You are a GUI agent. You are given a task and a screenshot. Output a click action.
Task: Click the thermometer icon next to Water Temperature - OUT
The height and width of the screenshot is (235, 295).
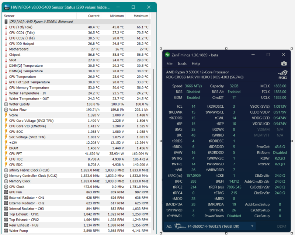pyautogui.click(x=6, y=99)
